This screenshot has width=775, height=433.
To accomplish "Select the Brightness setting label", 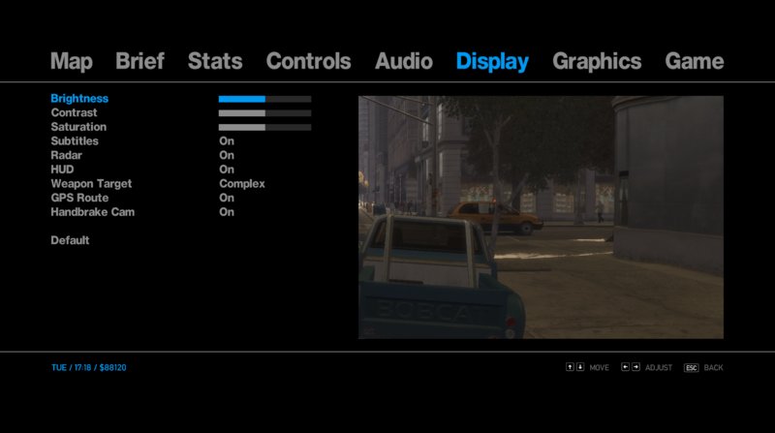I will tap(79, 99).
